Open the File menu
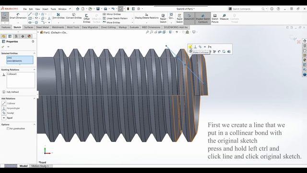This screenshot has width=307, height=173. [x=25, y=9]
